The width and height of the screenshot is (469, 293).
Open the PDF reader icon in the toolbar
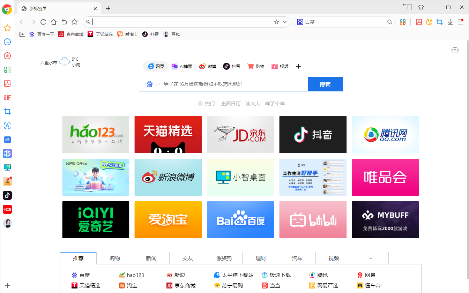tap(419, 22)
